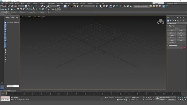Create a Sphere primitive
The height and width of the screenshot is (105, 187).
(172, 33)
